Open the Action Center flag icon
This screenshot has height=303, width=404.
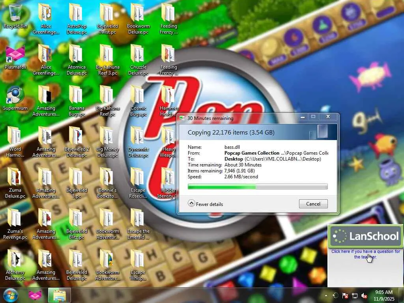click(345, 296)
